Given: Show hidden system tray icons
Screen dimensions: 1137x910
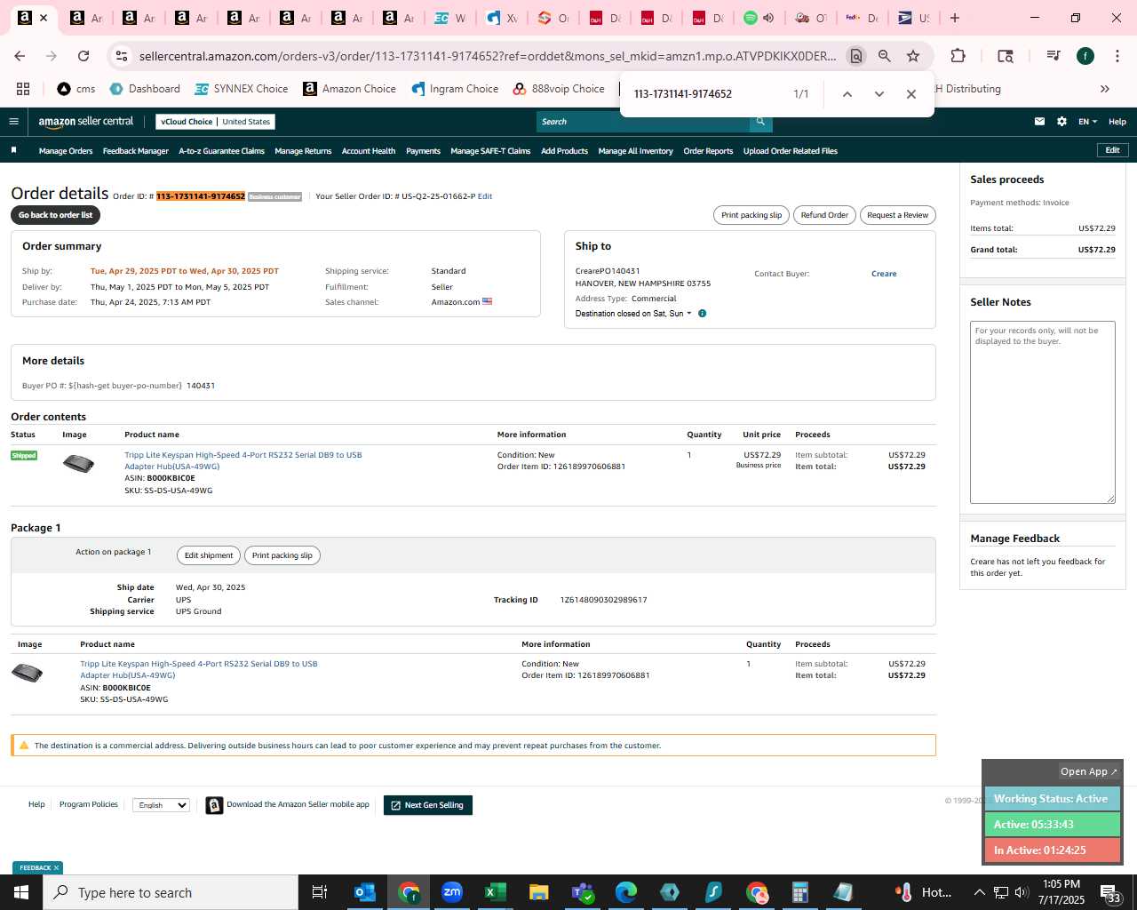Looking at the screenshot, I should (980, 892).
